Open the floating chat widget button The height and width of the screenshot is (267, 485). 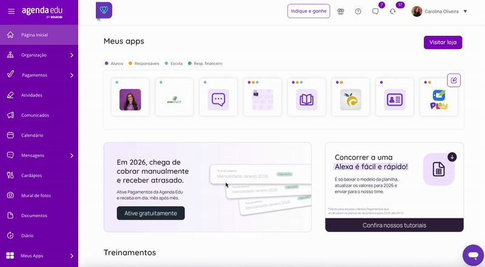(x=473, y=255)
